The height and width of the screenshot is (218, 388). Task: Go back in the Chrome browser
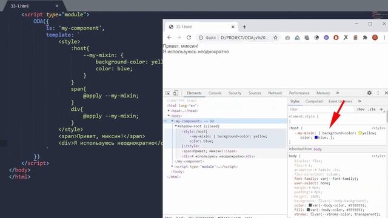169,38
